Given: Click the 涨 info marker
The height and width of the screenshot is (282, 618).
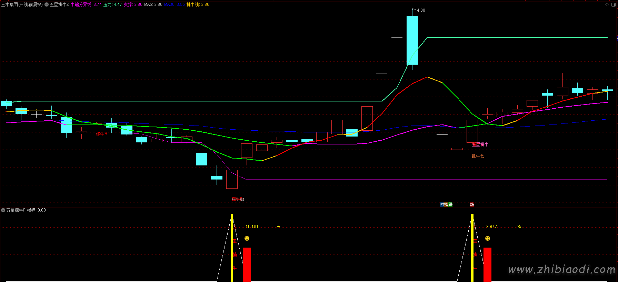Looking at the screenshot, I should tap(472, 205).
